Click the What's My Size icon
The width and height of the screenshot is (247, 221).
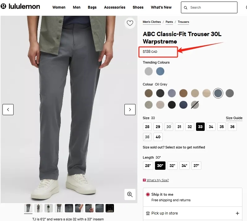click(x=144, y=180)
